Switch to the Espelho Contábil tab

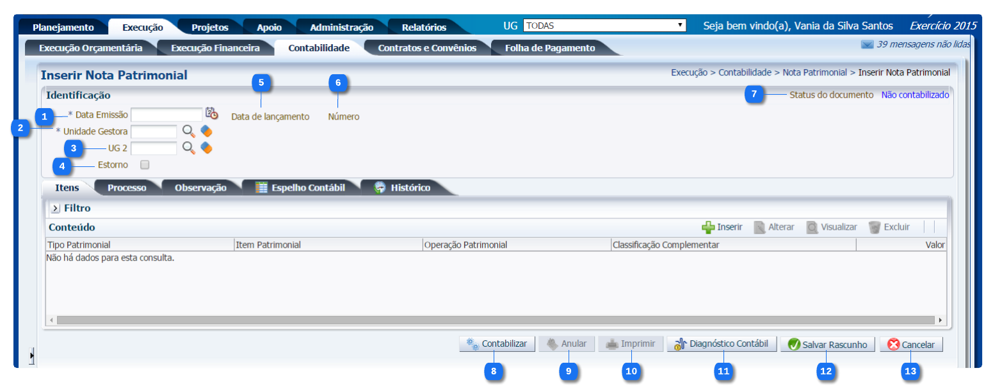click(x=300, y=187)
